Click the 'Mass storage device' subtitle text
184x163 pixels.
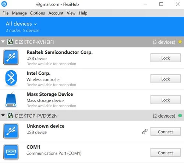coord(45,100)
